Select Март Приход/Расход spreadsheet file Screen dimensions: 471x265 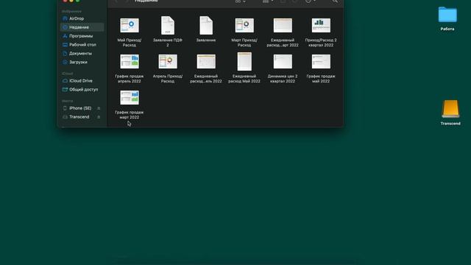pyautogui.click(x=244, y=25)
